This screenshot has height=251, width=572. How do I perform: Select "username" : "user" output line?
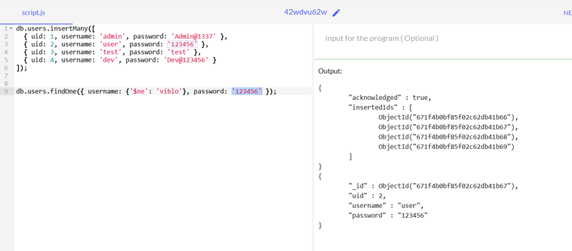[386, 206]
